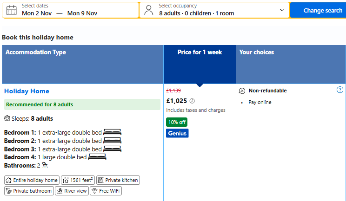Expand the occupancy dropdown chevron

tap(282, 10)
